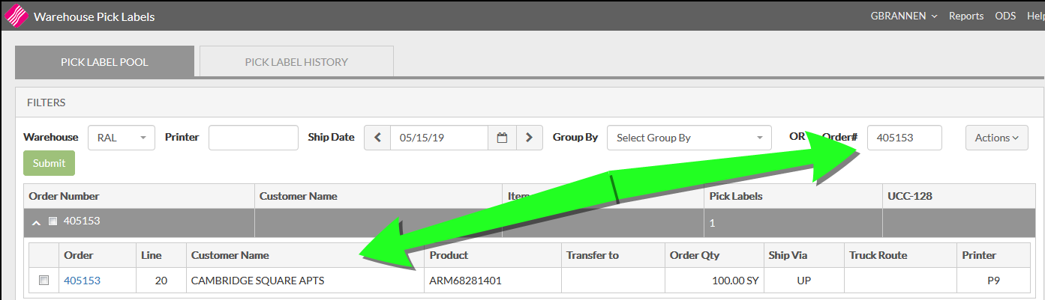This screenshot has width=1045, height=300.
Task: Click the ship date field 05/15/19
Action: pyautogui.click(x=439, y=138)
